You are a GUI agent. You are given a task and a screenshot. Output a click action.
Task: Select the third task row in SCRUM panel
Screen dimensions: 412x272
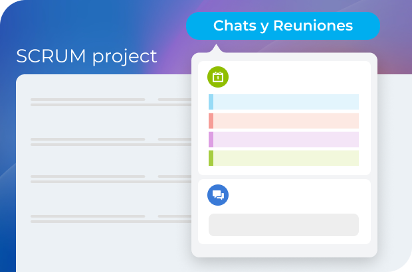[x=88, y=179]
